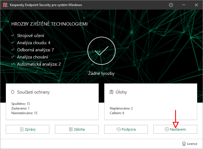Click the checkmark beside Odborná analýza

pyautogui.click(x=13, y=50)
